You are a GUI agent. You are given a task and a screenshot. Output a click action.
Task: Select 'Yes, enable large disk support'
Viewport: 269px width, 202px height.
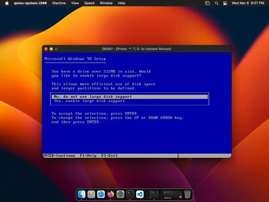click(130, 101)
